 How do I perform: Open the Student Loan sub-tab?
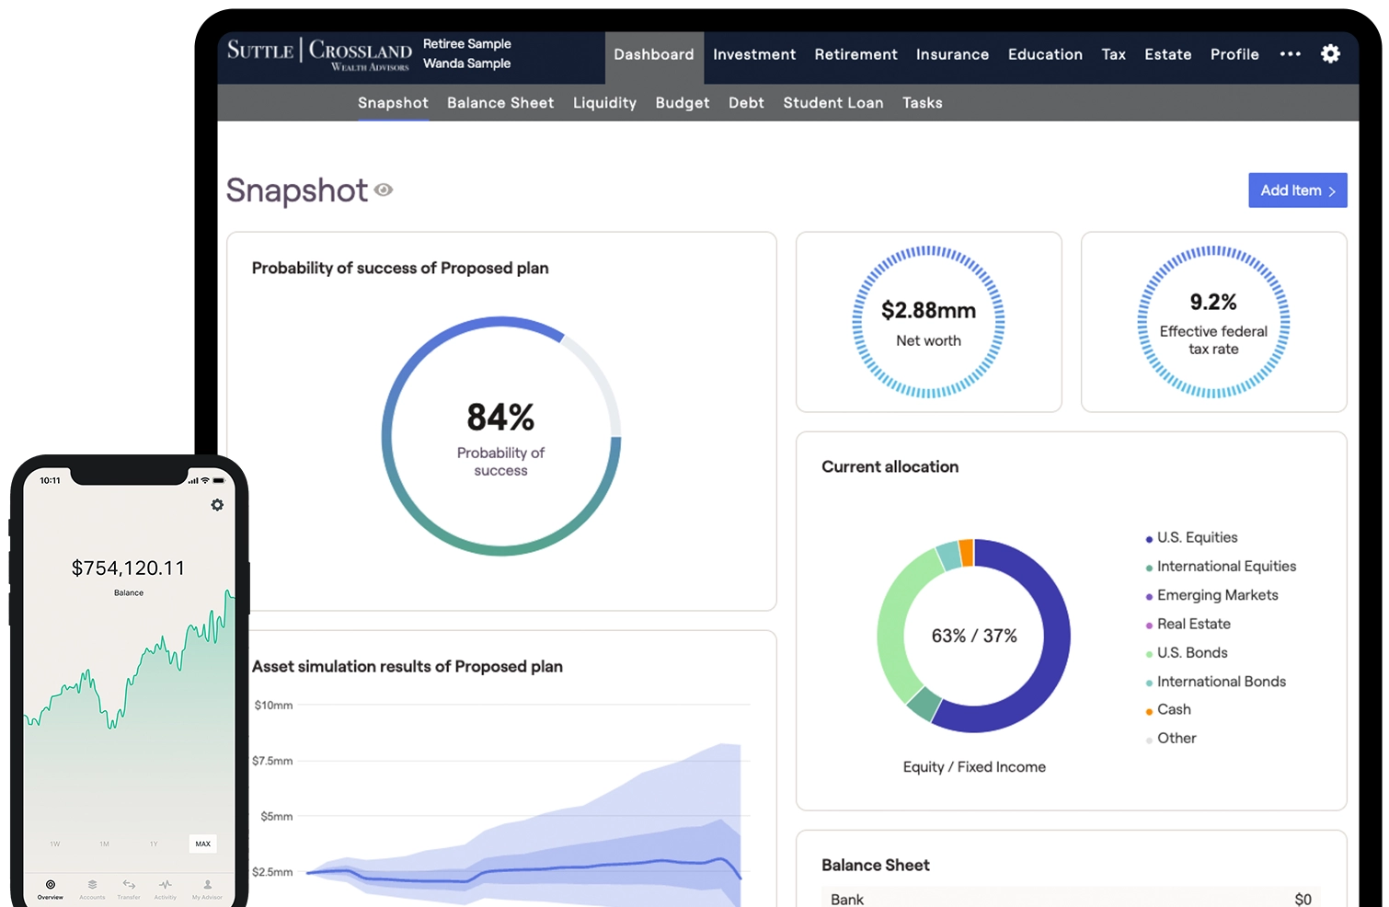[832, 103]
